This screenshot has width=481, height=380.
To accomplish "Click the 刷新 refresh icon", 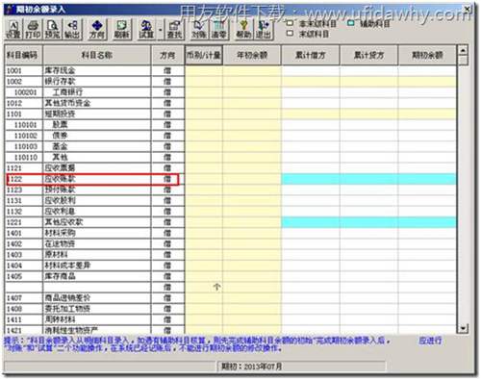I will click(122, 29).
